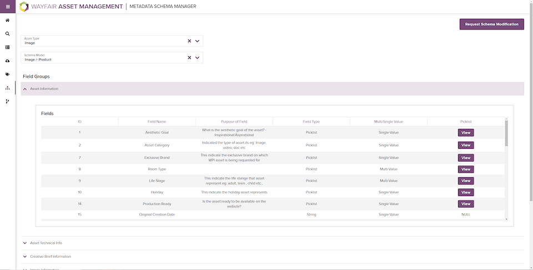
Task: Expand the Asset Technical Info group
Action: point(25,243)
